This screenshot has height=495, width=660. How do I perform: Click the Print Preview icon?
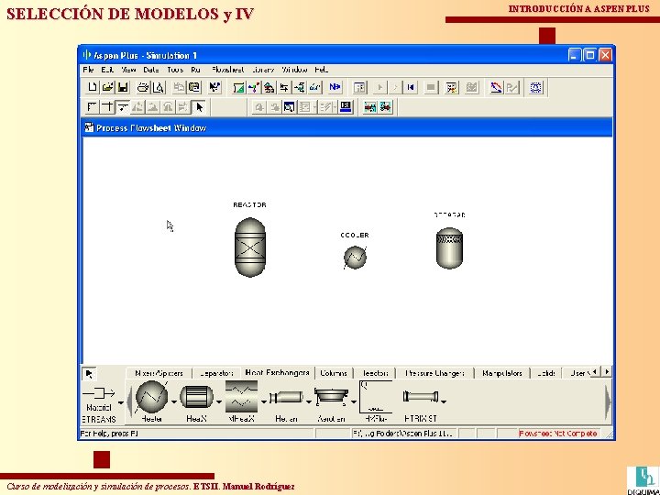click(159, 87)
